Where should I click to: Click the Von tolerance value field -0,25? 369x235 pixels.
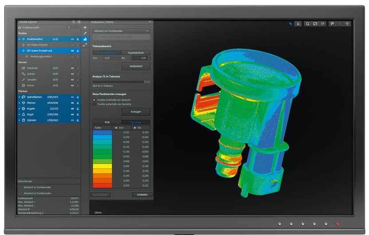(x=107, y=58)
